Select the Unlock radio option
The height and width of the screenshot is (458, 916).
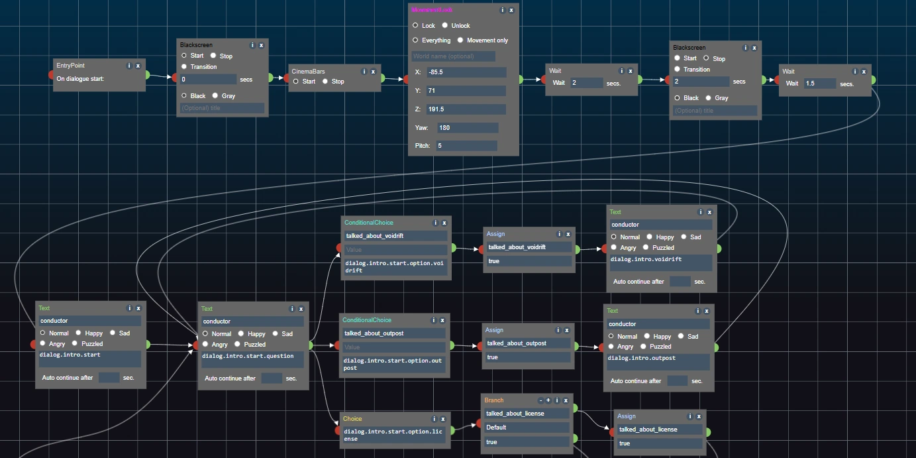point(445,25)
